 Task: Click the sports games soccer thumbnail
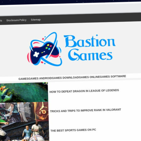click(24, 131)
